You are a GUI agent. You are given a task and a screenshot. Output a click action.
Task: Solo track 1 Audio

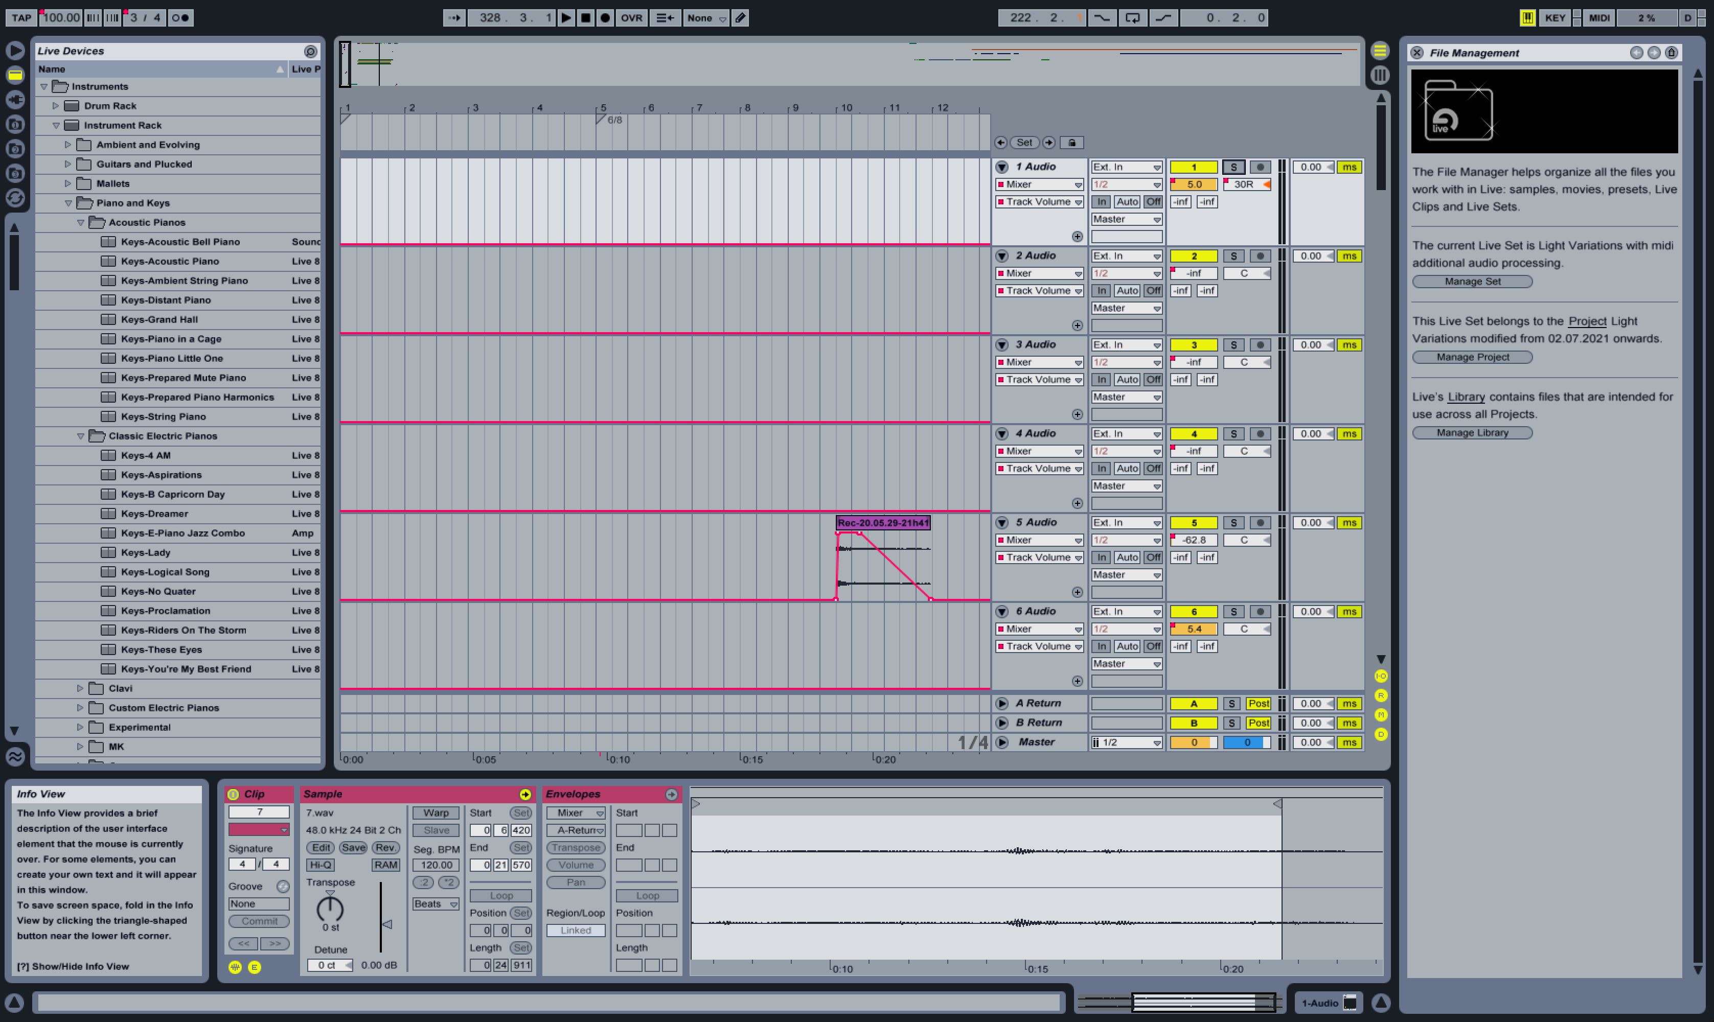[1233, 167]
